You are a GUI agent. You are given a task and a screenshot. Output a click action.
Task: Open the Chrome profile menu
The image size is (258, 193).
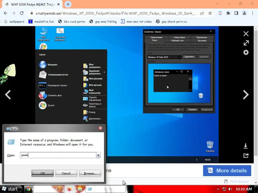[244, 13]
